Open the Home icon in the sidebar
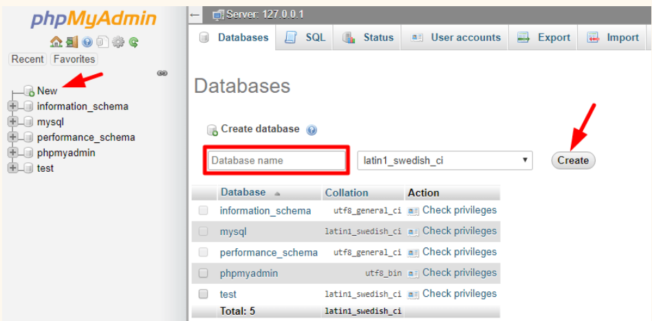 click(56, 41)
